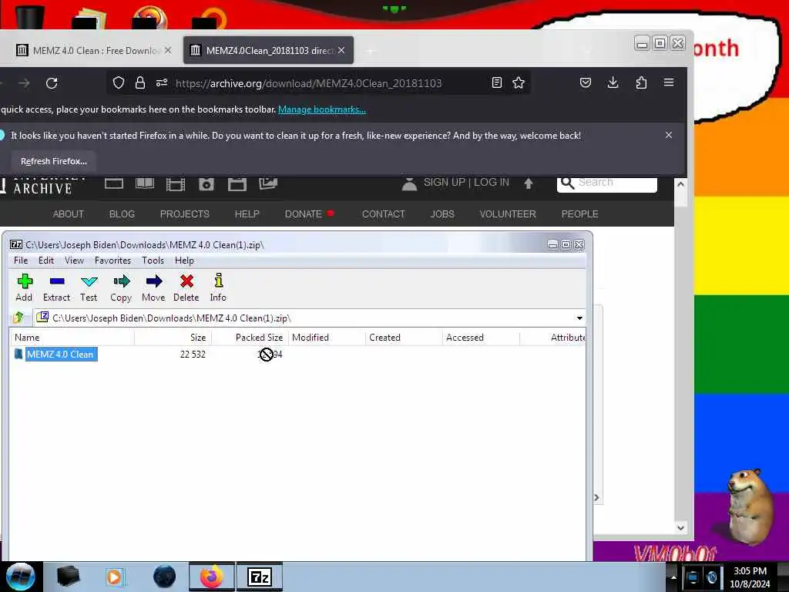Open Internet Archive Web section icon
The image size is (789, 592).
[114, 183]
